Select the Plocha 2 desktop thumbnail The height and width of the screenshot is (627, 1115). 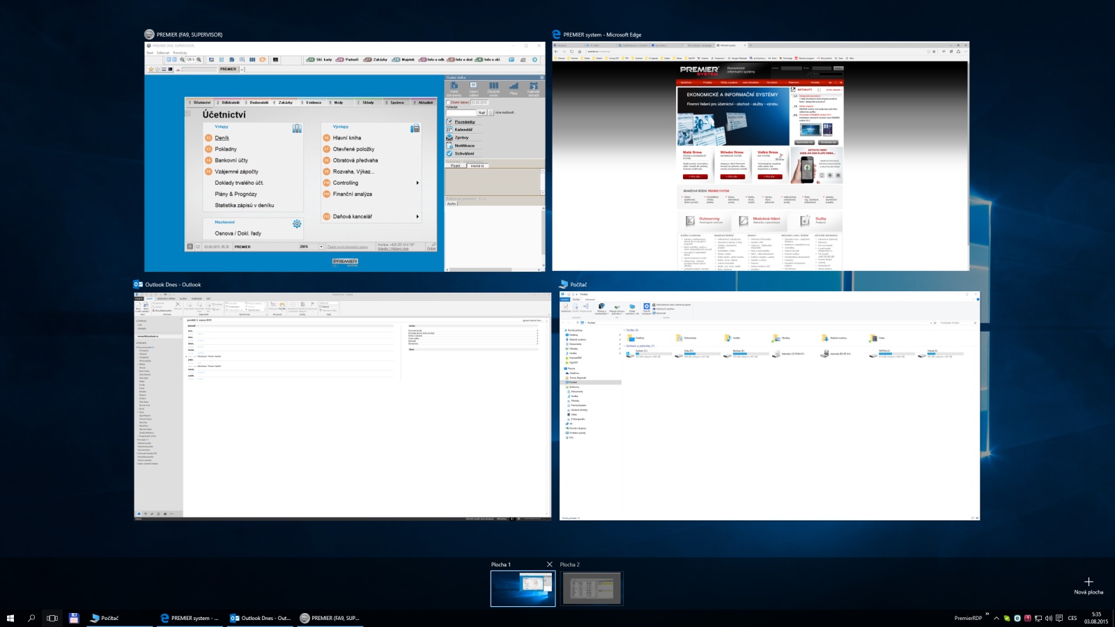pyautogui.click(x=592, y=589)
